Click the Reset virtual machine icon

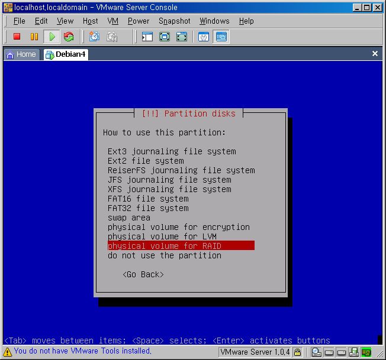click(69, 37)
